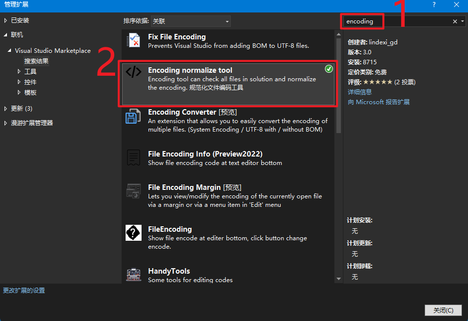Click the FileEncoding question mark icon
Image resolution: width=468 pixels, height=321 pixels.
point(134,233)
